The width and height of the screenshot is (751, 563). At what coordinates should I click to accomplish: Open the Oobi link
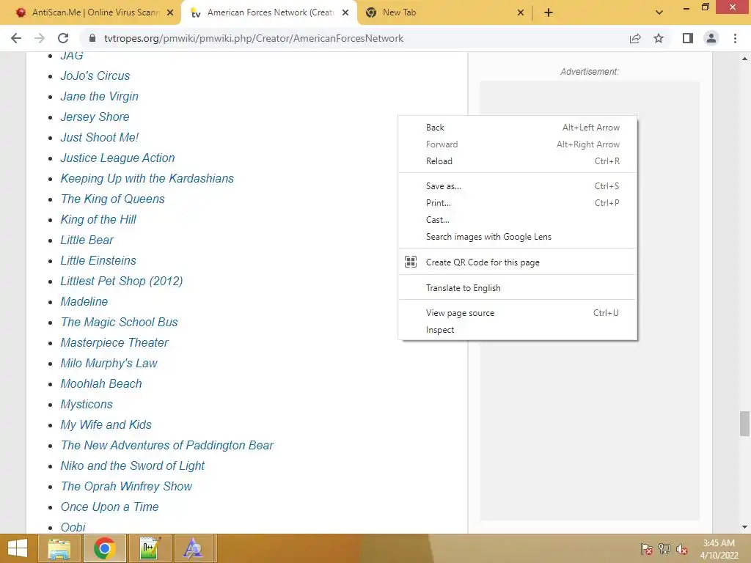point(73,527)
